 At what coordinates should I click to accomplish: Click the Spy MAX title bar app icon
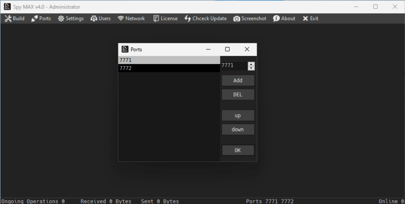click(7, 7)
